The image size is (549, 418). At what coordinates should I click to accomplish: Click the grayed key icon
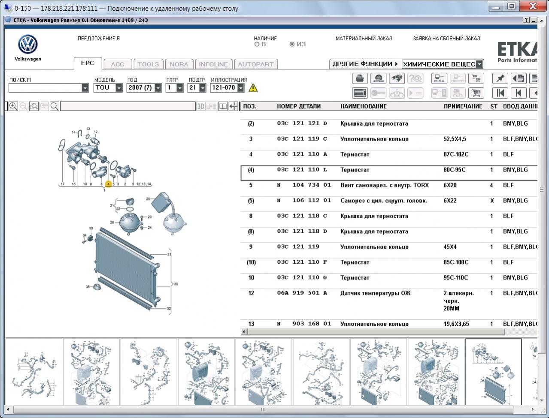[378, 93]
